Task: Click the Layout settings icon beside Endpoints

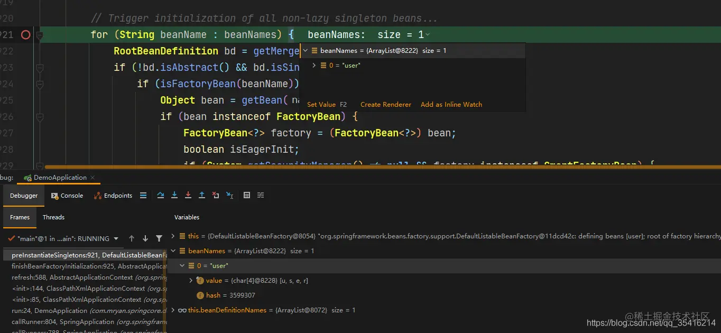Action: coord(143,196)
